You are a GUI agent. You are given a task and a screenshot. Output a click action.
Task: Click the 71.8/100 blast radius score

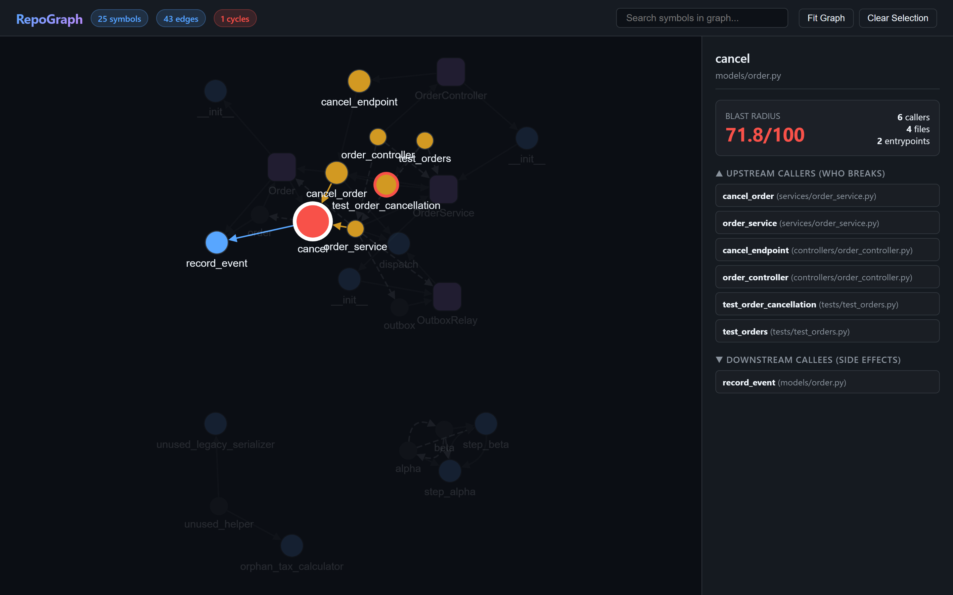pyautogui.click(x=765, y=135)
